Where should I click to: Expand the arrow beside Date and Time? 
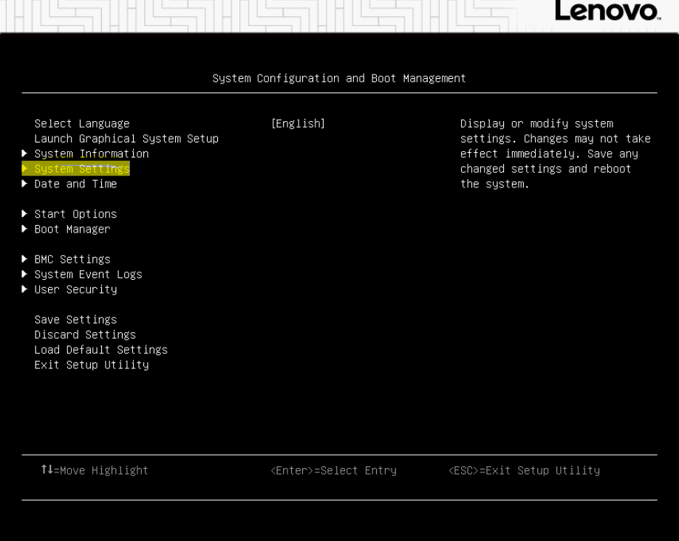tap(24, 184)
